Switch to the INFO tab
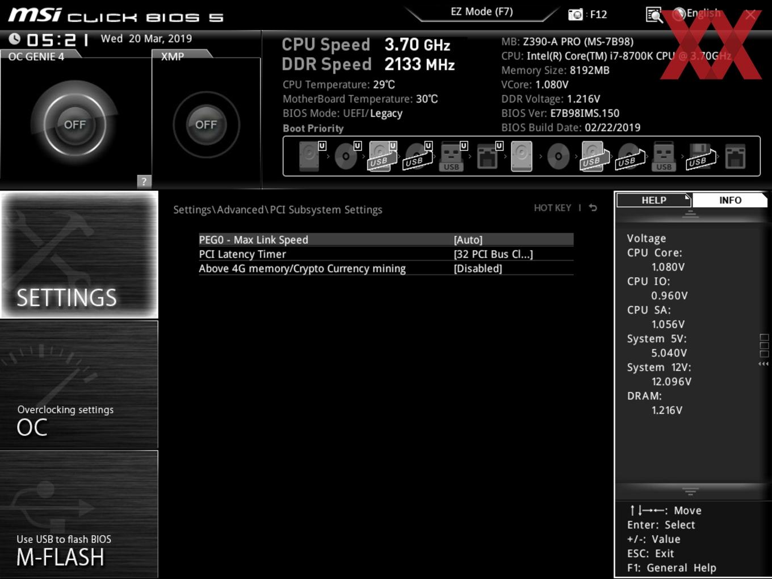Viewport: 772px width, 579px height. pos(730,200)
